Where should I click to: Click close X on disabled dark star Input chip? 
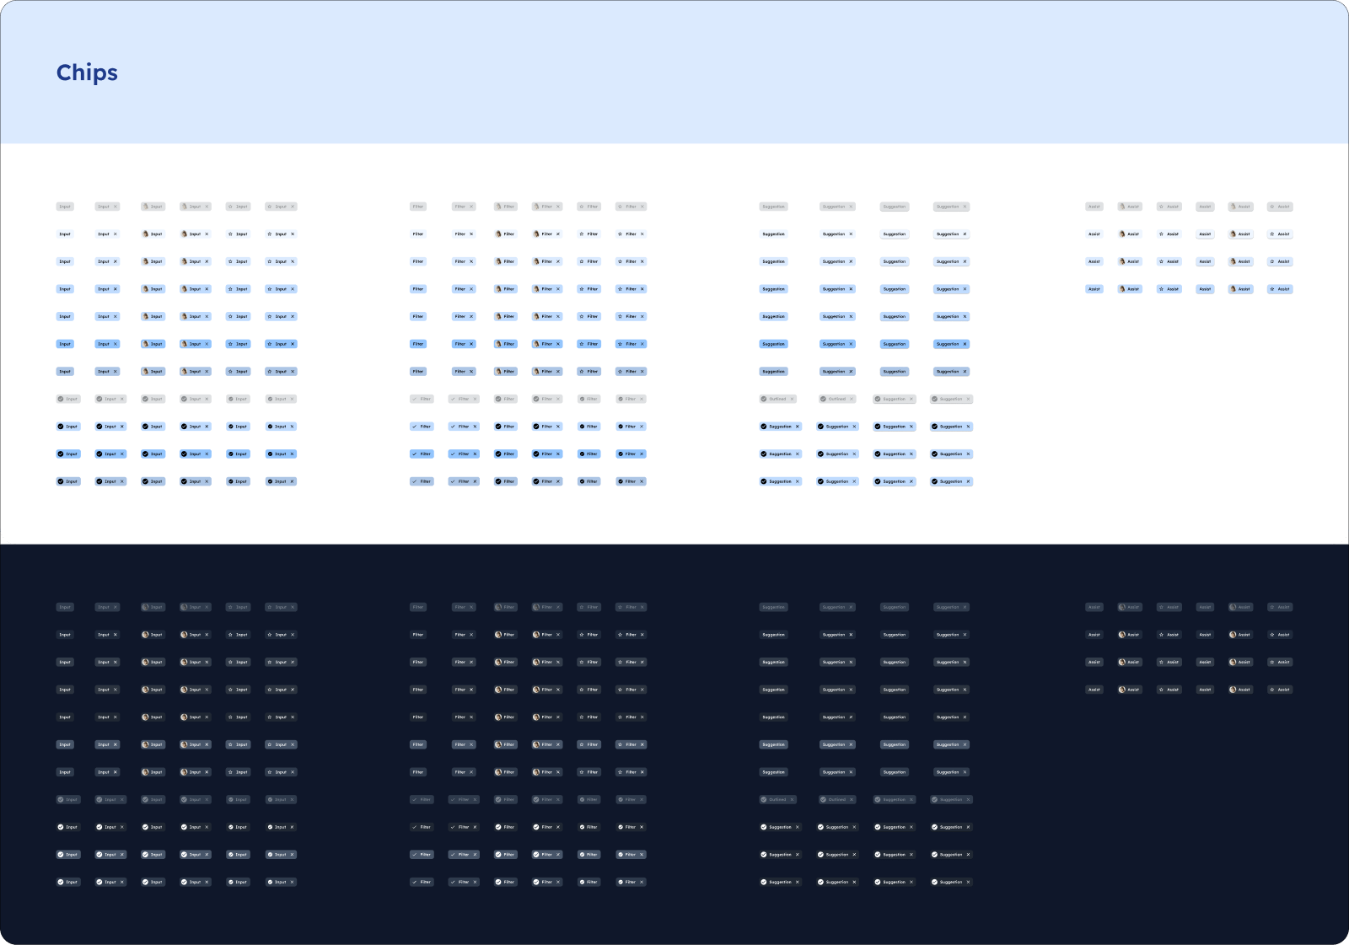[x=293, y=607]
